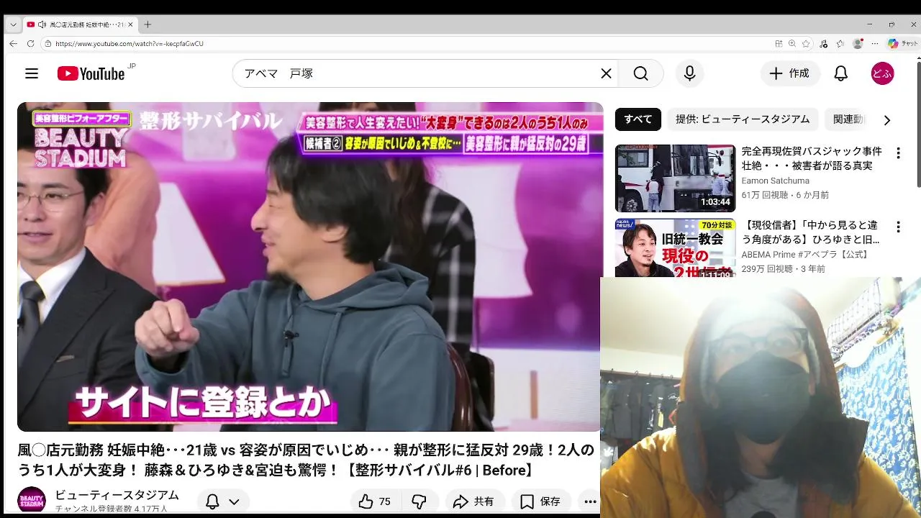This screenshot has height=518, width=921.
Task: Open more video actions three-dot menu
Action: point(590,501)
